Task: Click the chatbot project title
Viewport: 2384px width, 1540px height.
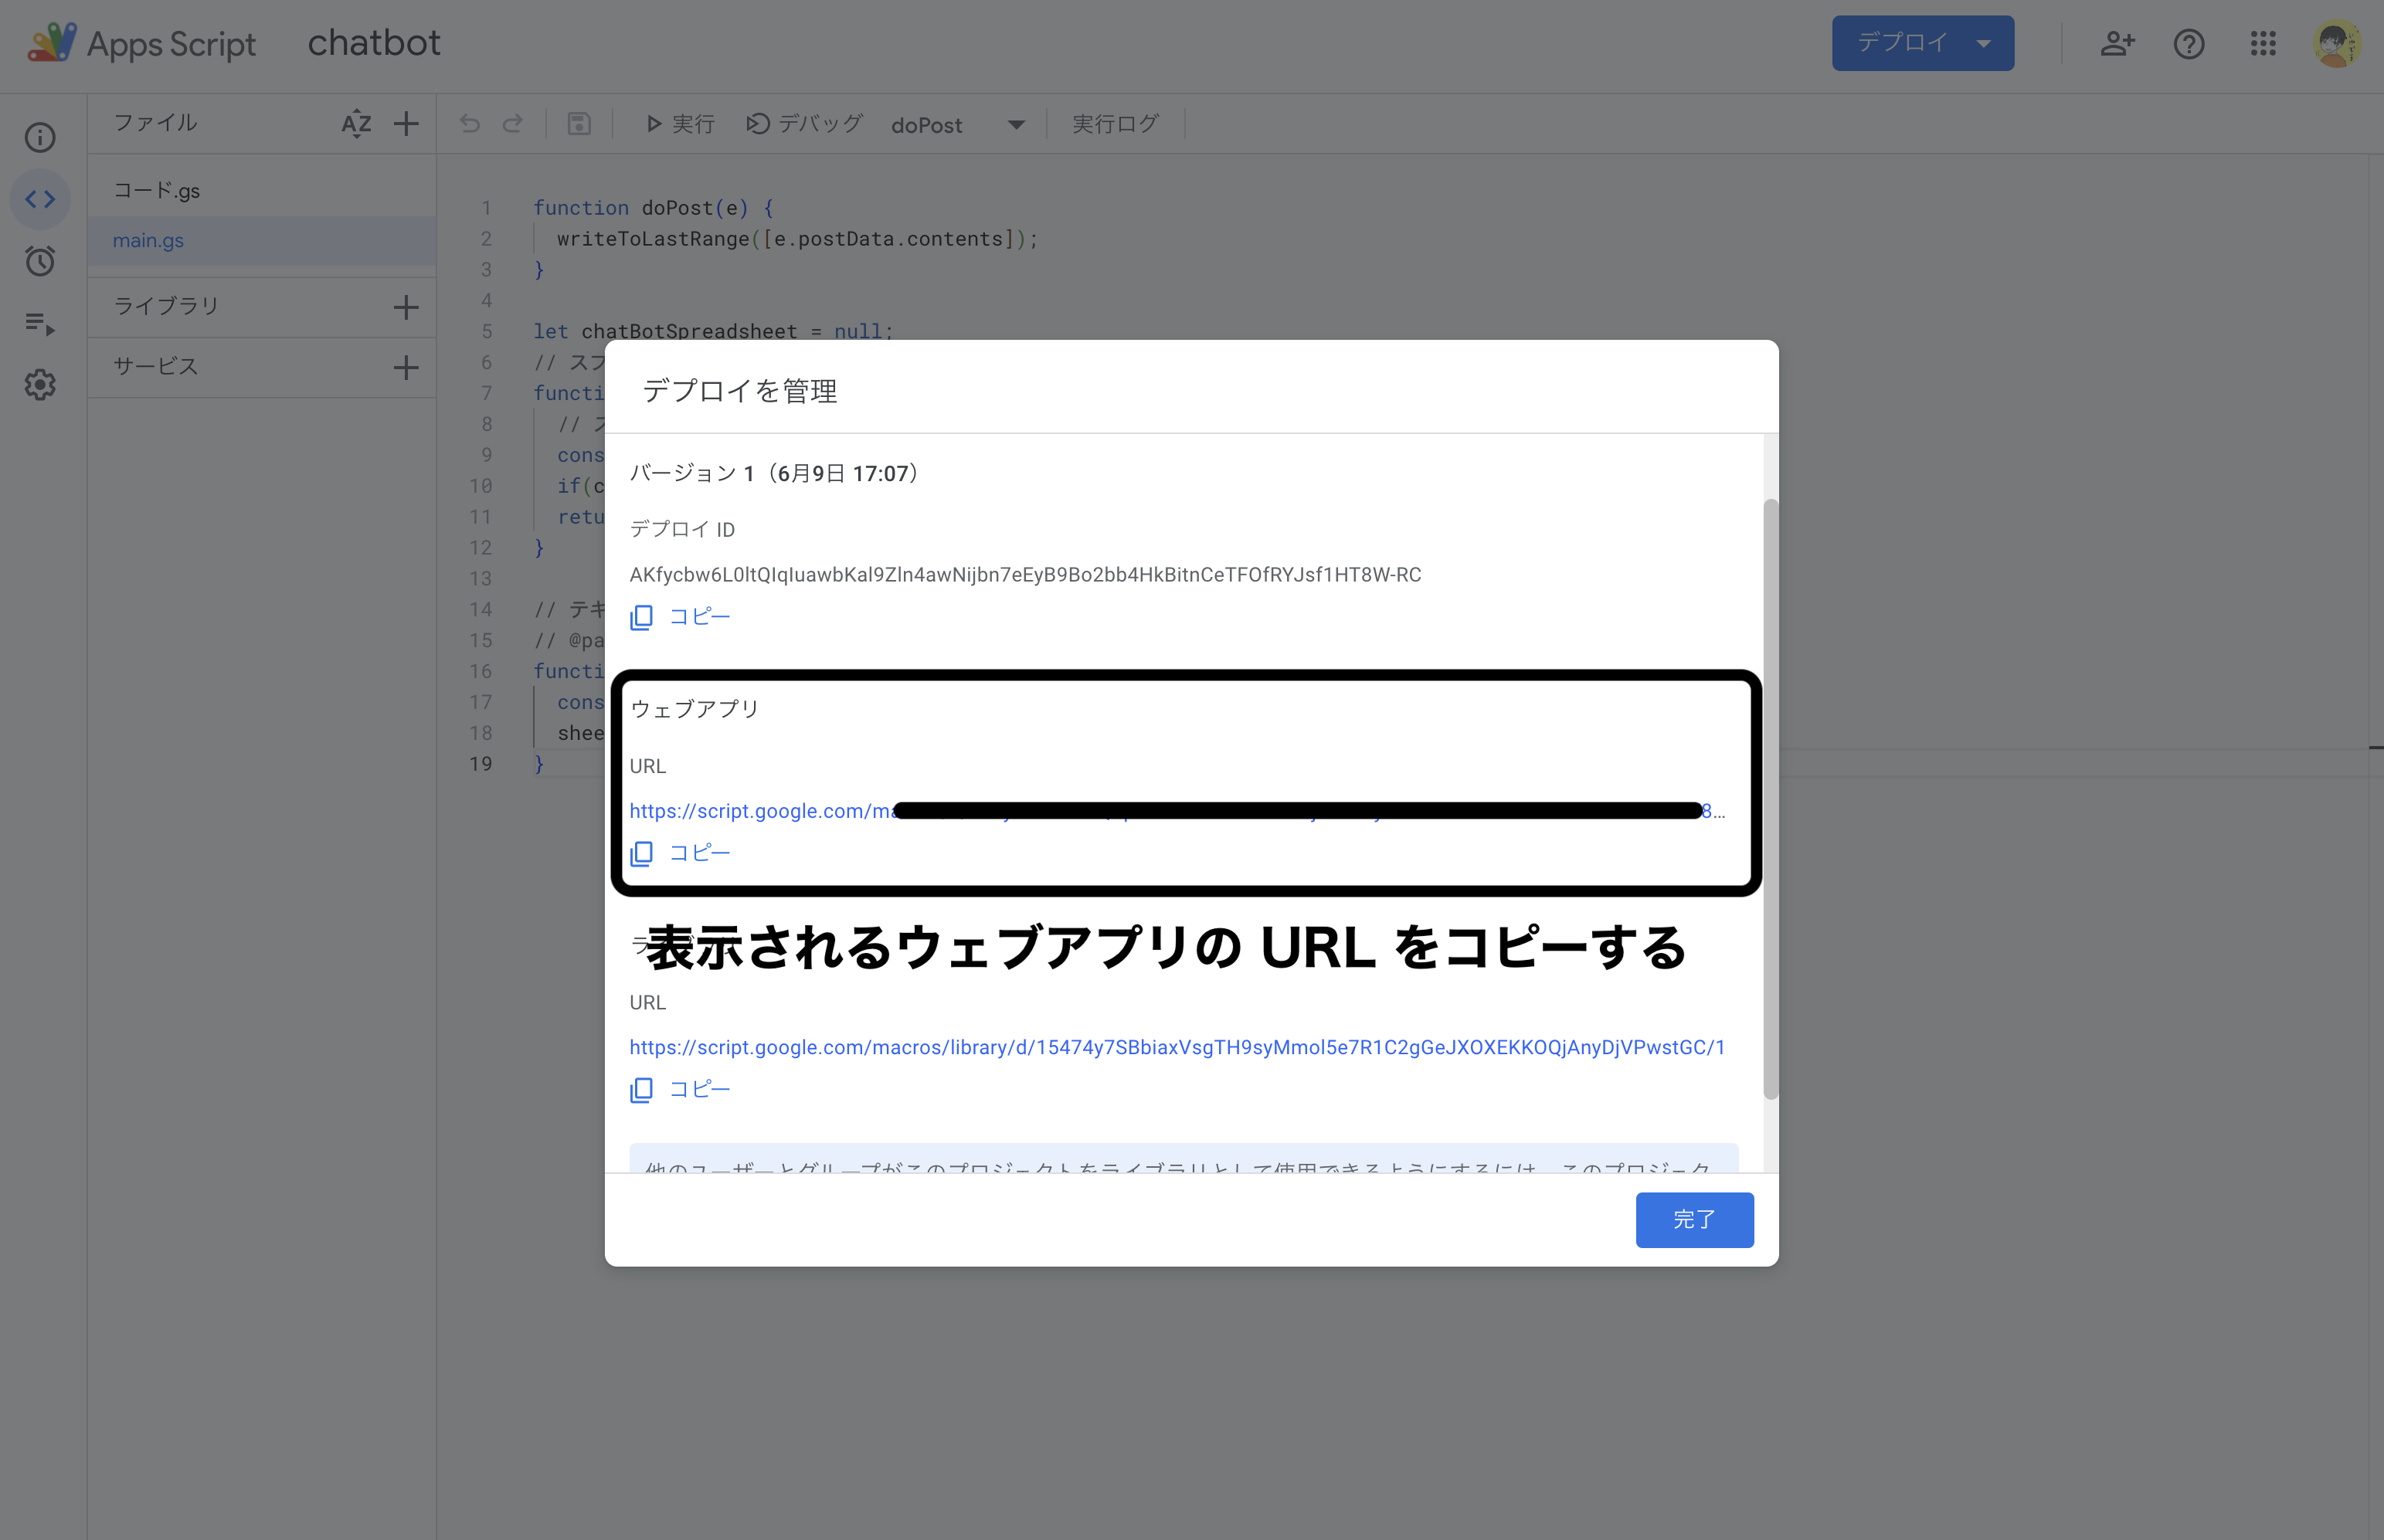Action: pyautogui.click(x=374, y=43)
